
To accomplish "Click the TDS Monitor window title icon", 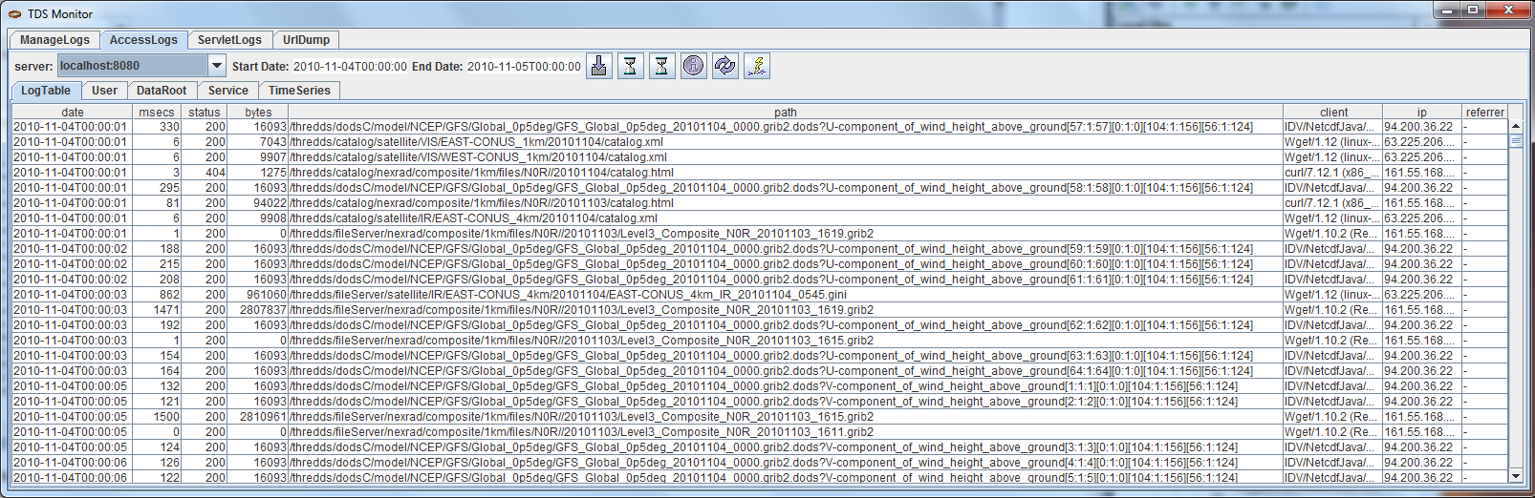I will 14,14.
